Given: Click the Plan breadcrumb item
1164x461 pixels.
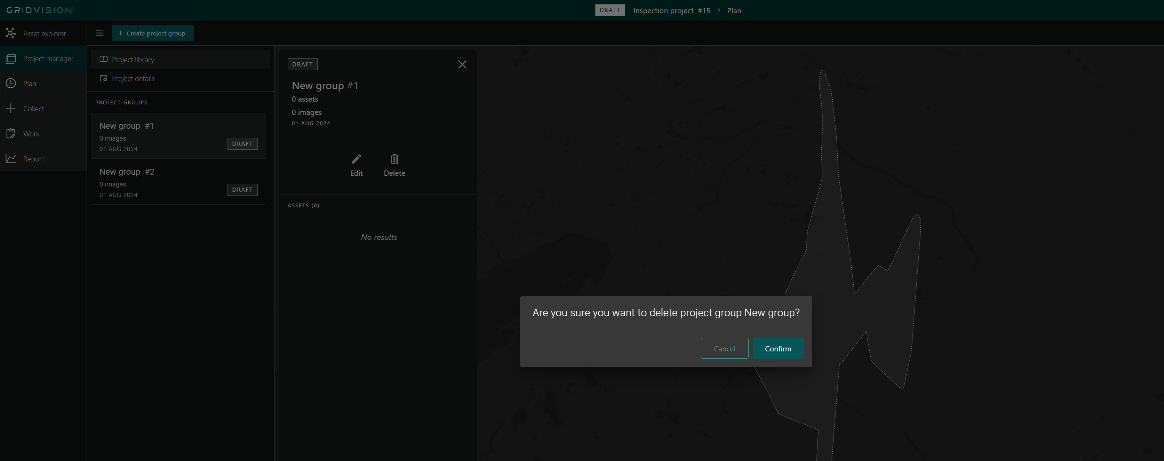Looking at the screenshot, I should pyautogui.click(x=734, y=10).
